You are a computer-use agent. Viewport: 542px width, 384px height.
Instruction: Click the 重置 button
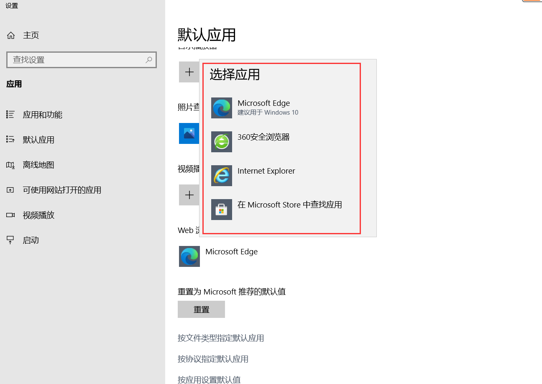[201, 309]
